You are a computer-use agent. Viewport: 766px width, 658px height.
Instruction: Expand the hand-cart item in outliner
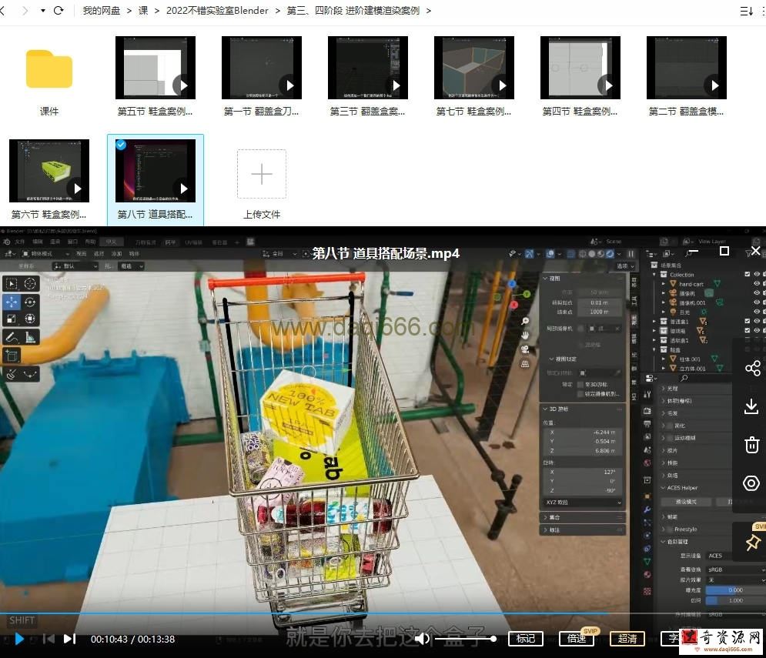pos(664,284)
